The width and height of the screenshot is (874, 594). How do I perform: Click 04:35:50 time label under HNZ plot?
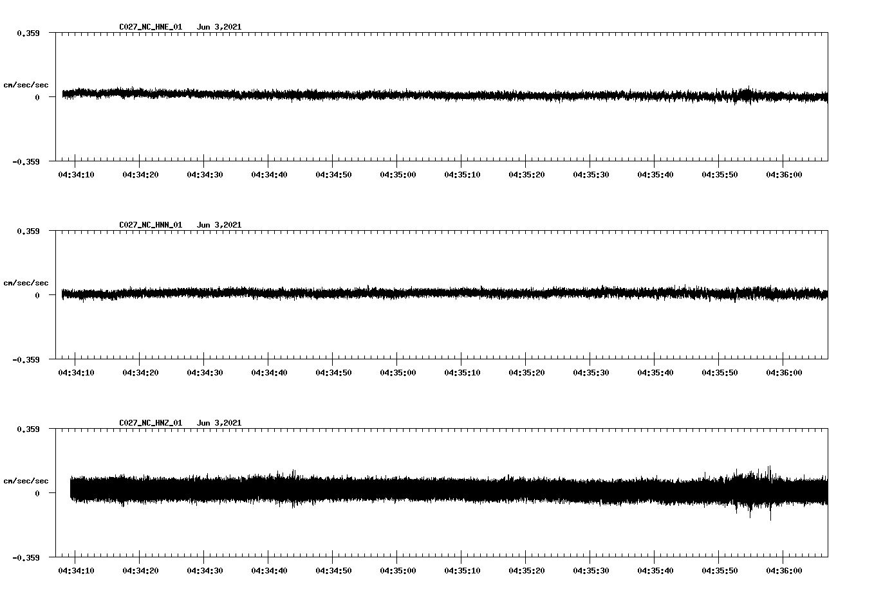(x=720, y=571)
